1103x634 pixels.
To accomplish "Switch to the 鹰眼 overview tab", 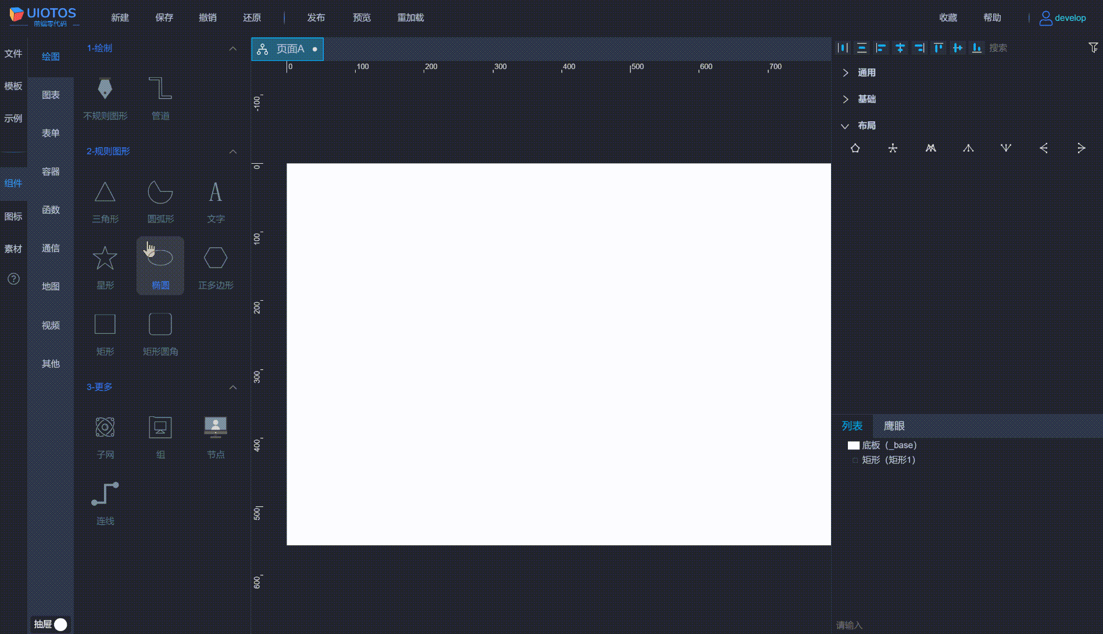I will tap(894, 426).
